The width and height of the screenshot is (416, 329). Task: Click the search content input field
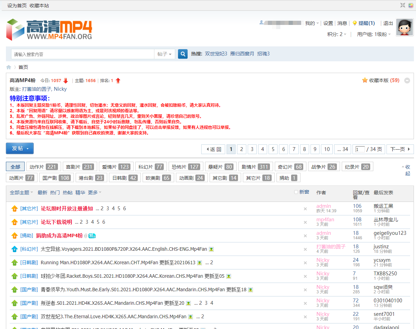tap(83, 54)
